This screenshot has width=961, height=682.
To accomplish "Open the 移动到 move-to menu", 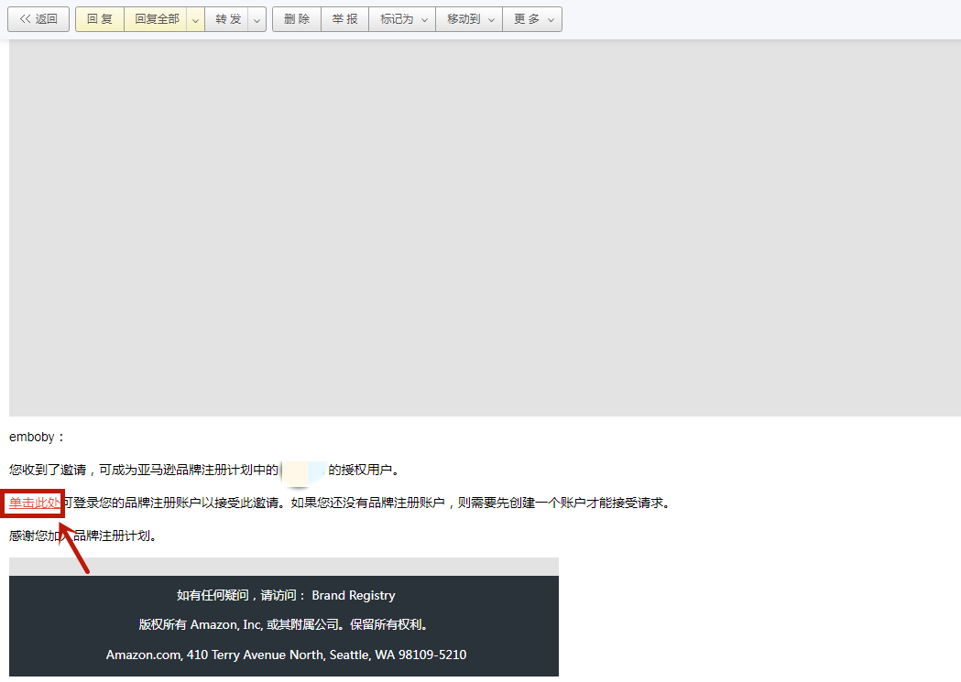I will coord(462,18).
